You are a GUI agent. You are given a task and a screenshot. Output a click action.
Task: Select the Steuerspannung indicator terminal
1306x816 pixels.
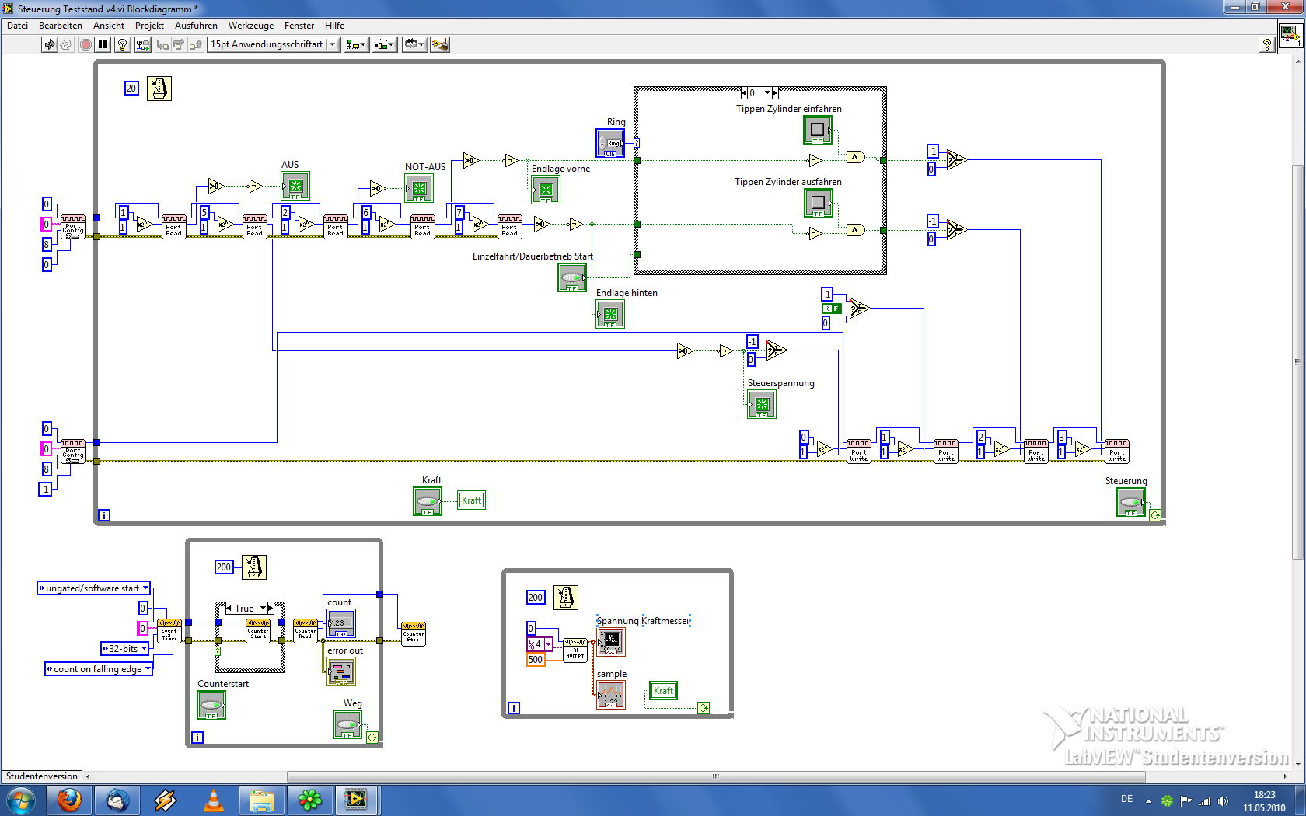pos(762,404)
